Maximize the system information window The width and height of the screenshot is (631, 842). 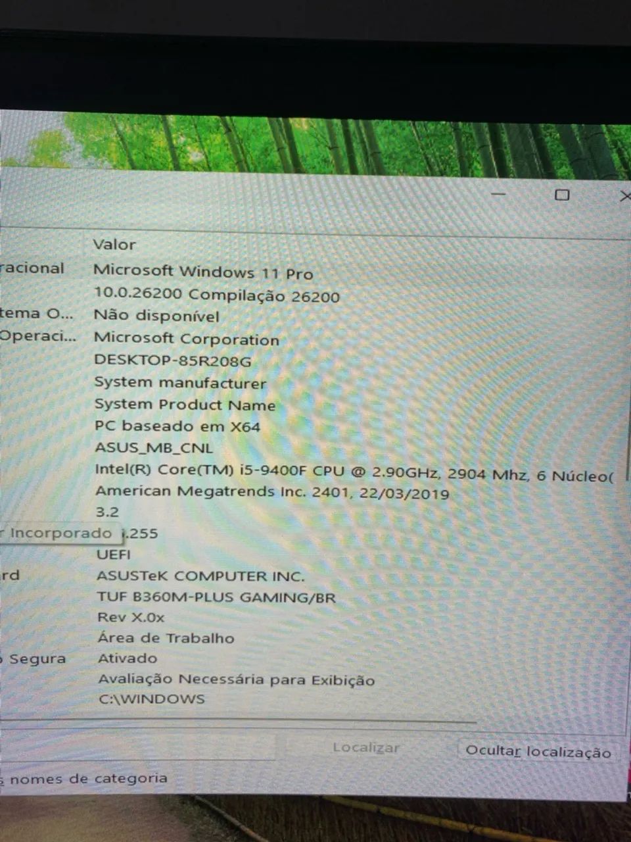click(562, 195)
